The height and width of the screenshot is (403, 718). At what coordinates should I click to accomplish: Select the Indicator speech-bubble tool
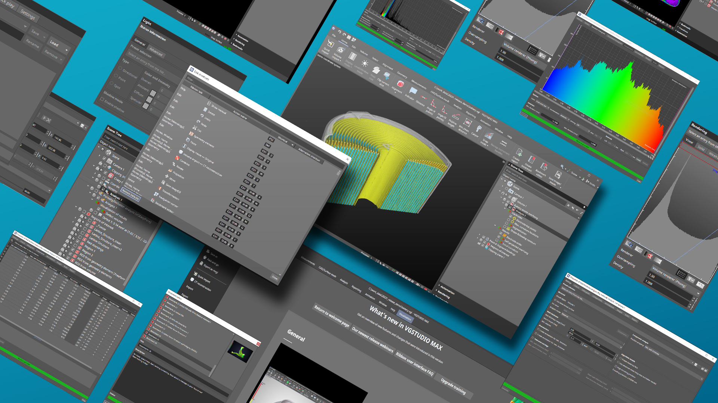tap(413, 91)
